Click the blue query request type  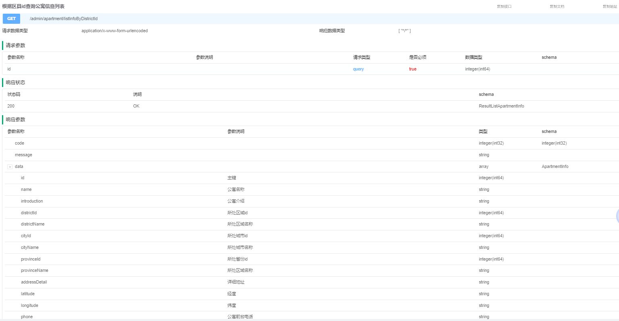(358, 69)
